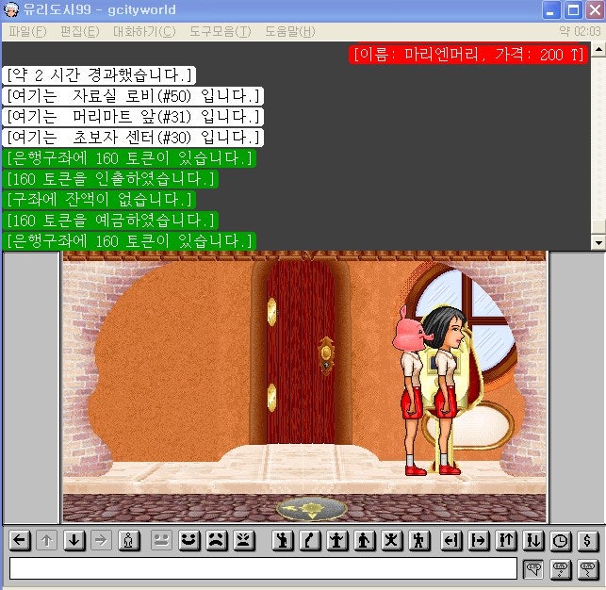
Task: Click the clock time icon
Action: click(x=561, y=541)
